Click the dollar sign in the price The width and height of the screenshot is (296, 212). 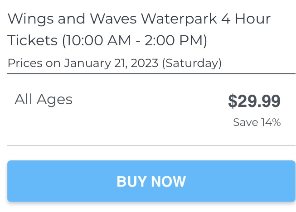[x=233, y=101]
